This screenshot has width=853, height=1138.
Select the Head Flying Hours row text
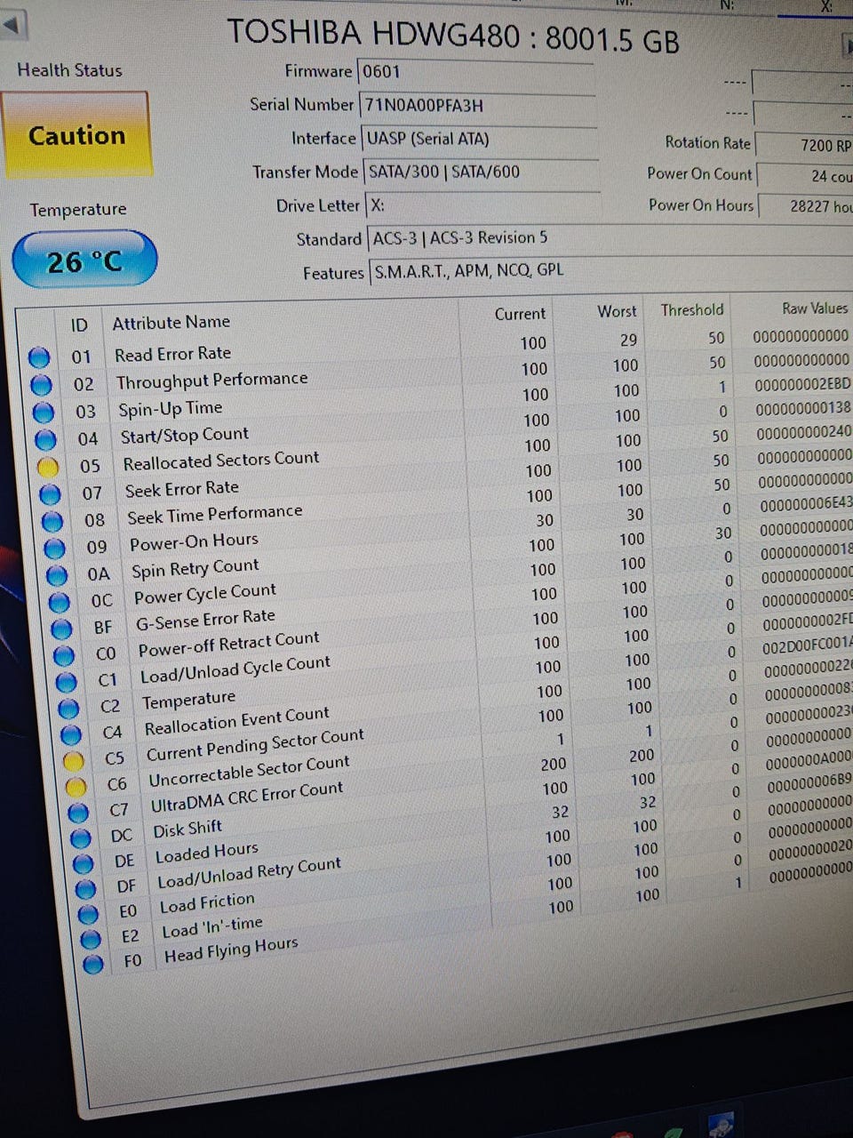pos(231,950)
